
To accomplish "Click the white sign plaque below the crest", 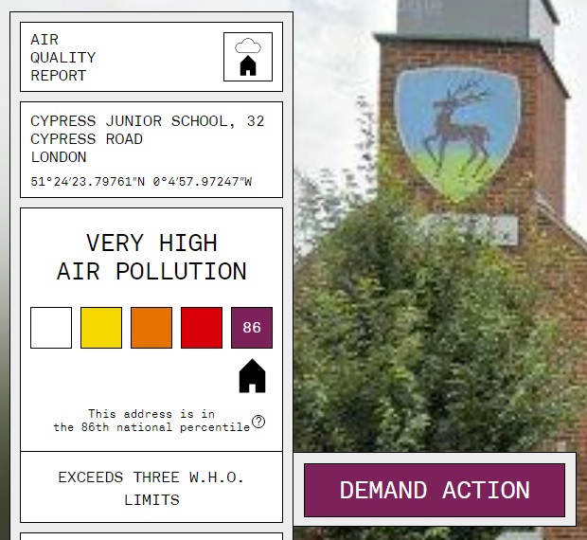I will pyautogui.click(x=470, y=228).
